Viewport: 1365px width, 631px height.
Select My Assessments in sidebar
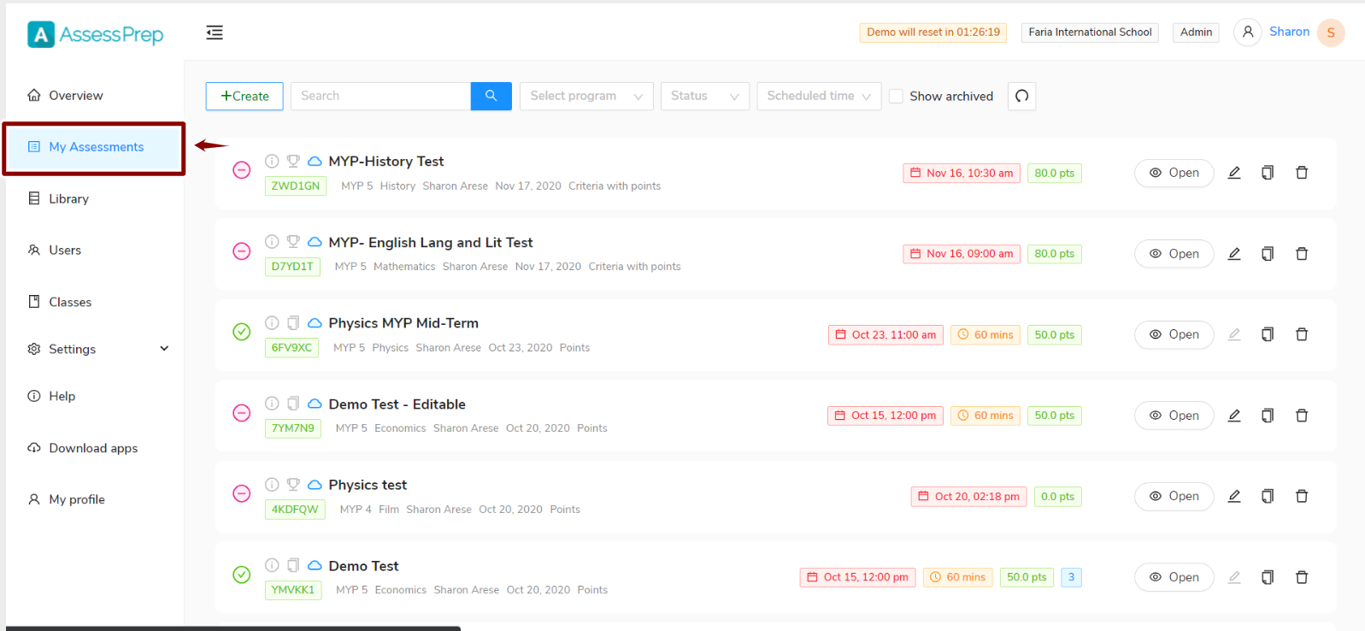click(94, 148)
